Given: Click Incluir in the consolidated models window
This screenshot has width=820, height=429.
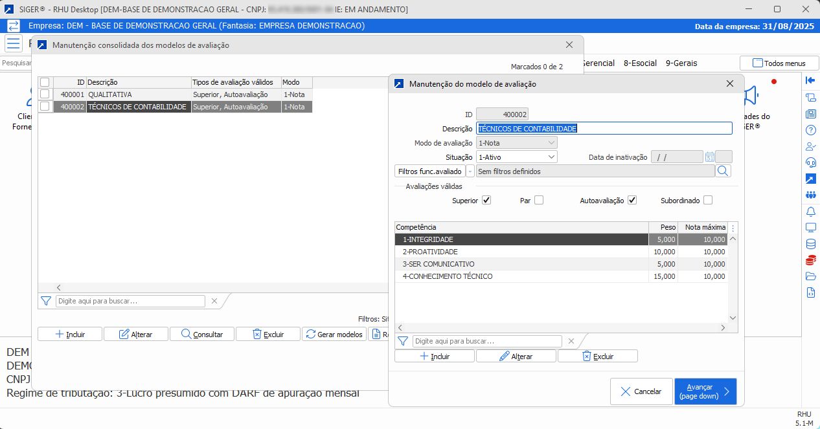Looking at the screenshot, I should [70, 334].
